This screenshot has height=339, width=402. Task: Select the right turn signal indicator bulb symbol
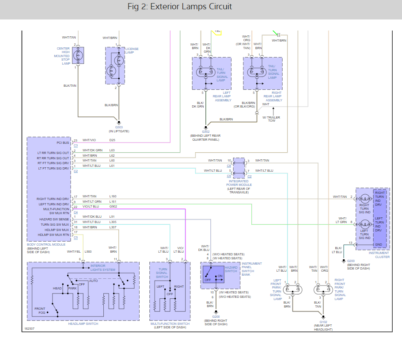click(364, 199)
